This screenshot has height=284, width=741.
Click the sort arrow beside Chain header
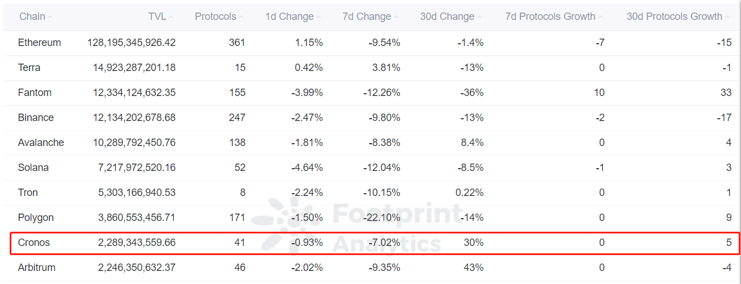51,18
